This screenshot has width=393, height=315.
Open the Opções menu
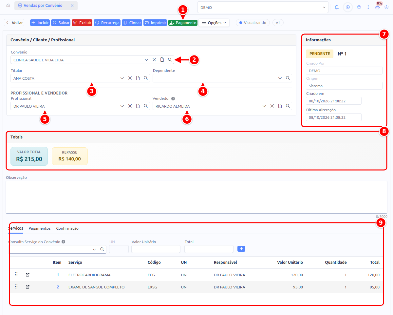coord(214,23)
